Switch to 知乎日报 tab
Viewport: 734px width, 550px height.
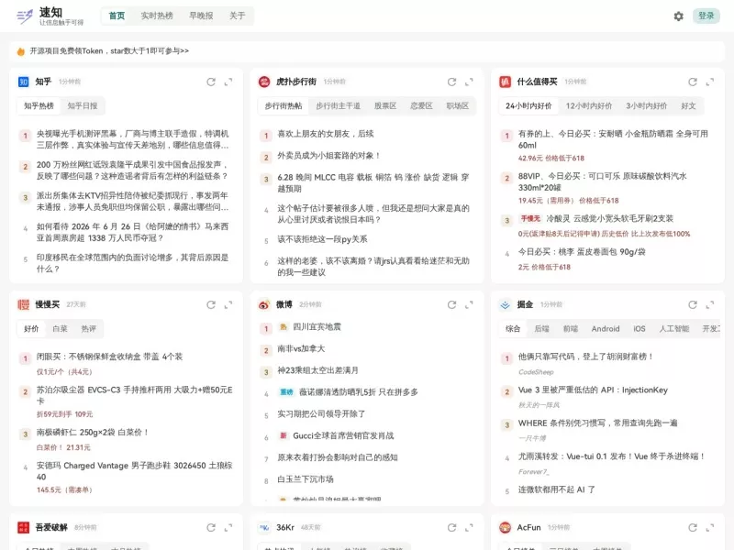83,106
